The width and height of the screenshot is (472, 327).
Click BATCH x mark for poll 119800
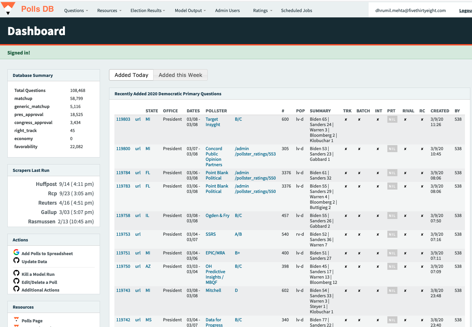coord(359,149)
